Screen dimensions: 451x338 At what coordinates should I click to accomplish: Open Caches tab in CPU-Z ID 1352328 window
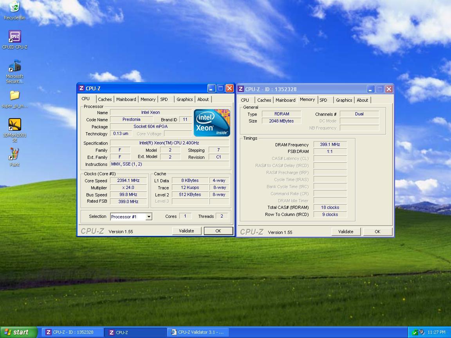[x=264, y=100]
